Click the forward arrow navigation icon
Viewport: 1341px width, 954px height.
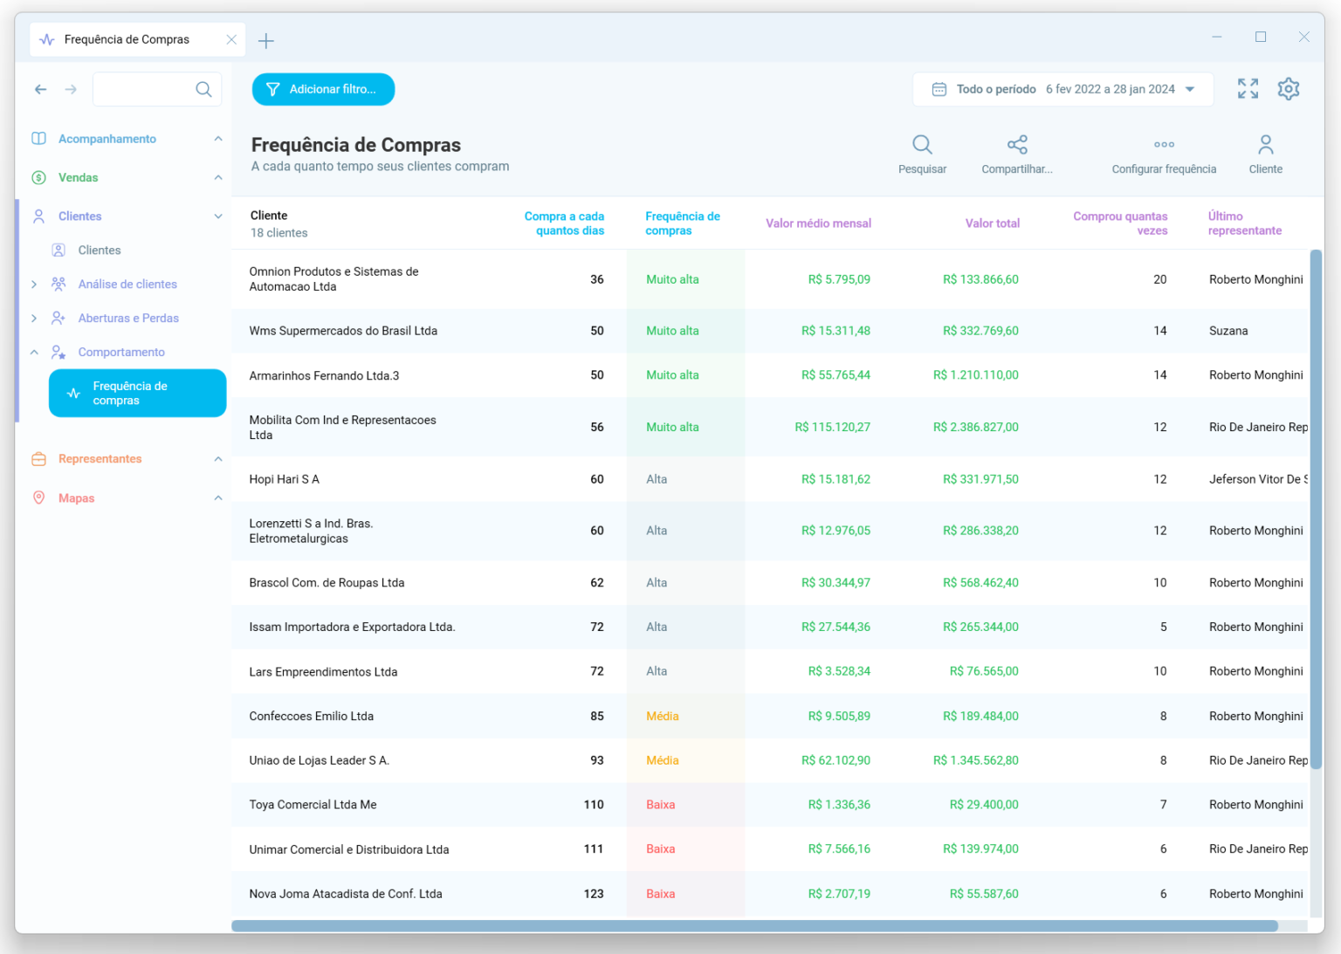pos(71,89)
